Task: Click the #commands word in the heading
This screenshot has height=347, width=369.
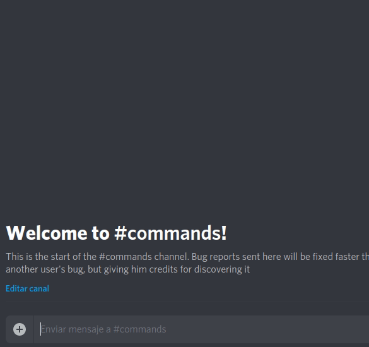Action: point(170,233)
